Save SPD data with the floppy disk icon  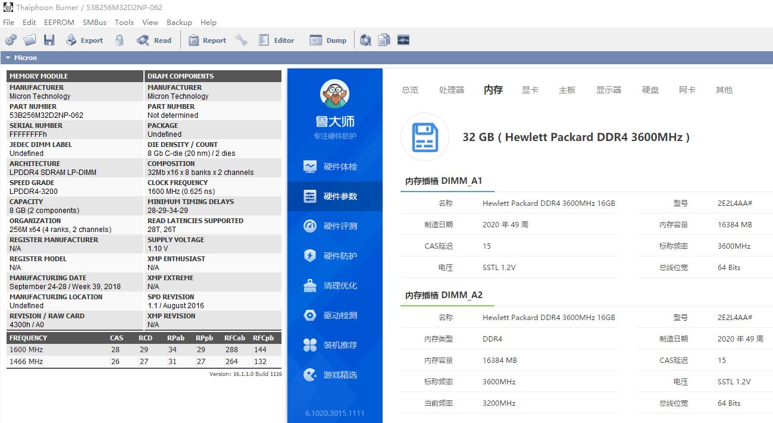click(x=49, y=40)
